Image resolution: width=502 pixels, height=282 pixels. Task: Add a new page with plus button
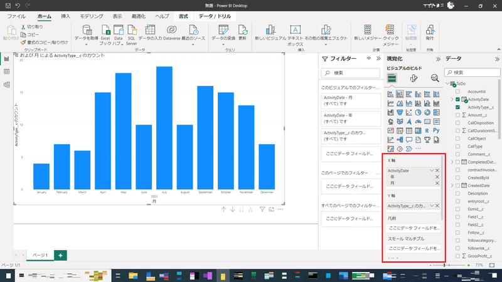(60, 255)
